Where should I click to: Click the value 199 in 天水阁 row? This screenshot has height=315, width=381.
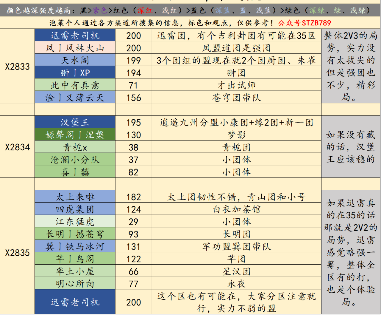click(x=134, y=60)
